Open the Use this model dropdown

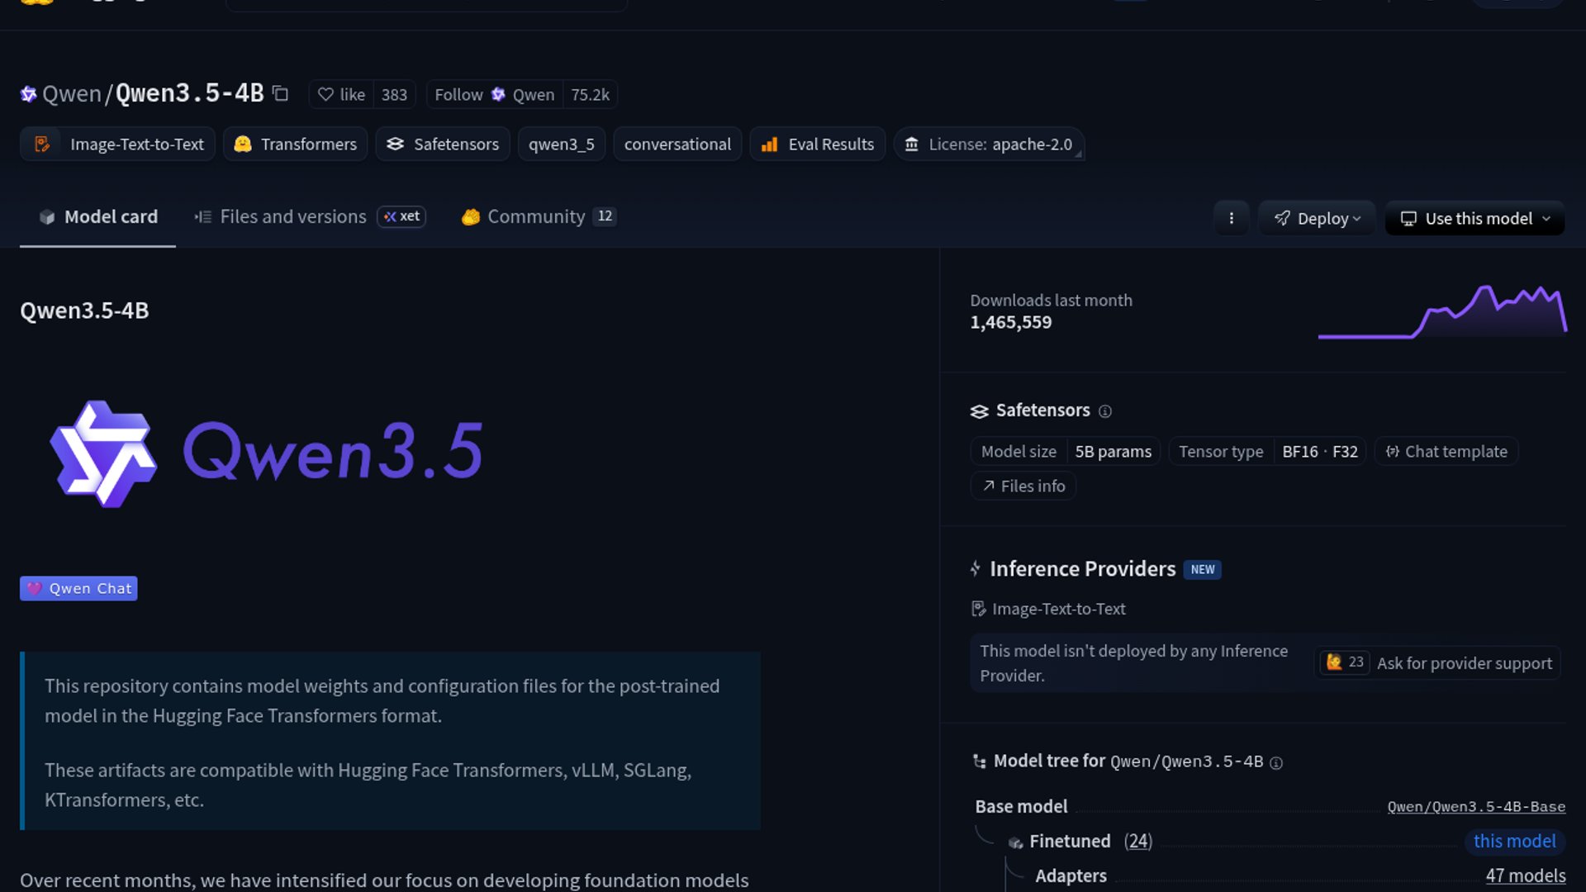click(x=1474, y=218)
